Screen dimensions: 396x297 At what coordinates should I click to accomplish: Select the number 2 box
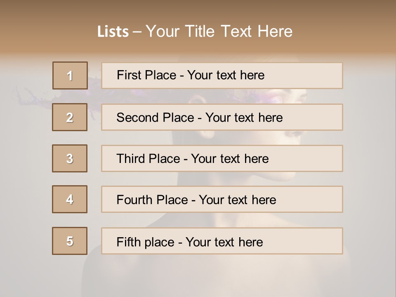tap(70, 117)
